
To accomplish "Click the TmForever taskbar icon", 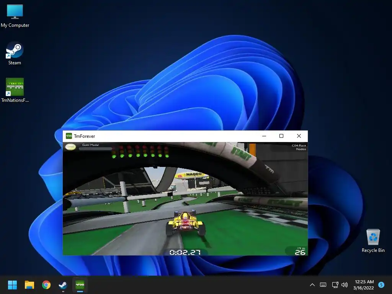I will (80, 285).
